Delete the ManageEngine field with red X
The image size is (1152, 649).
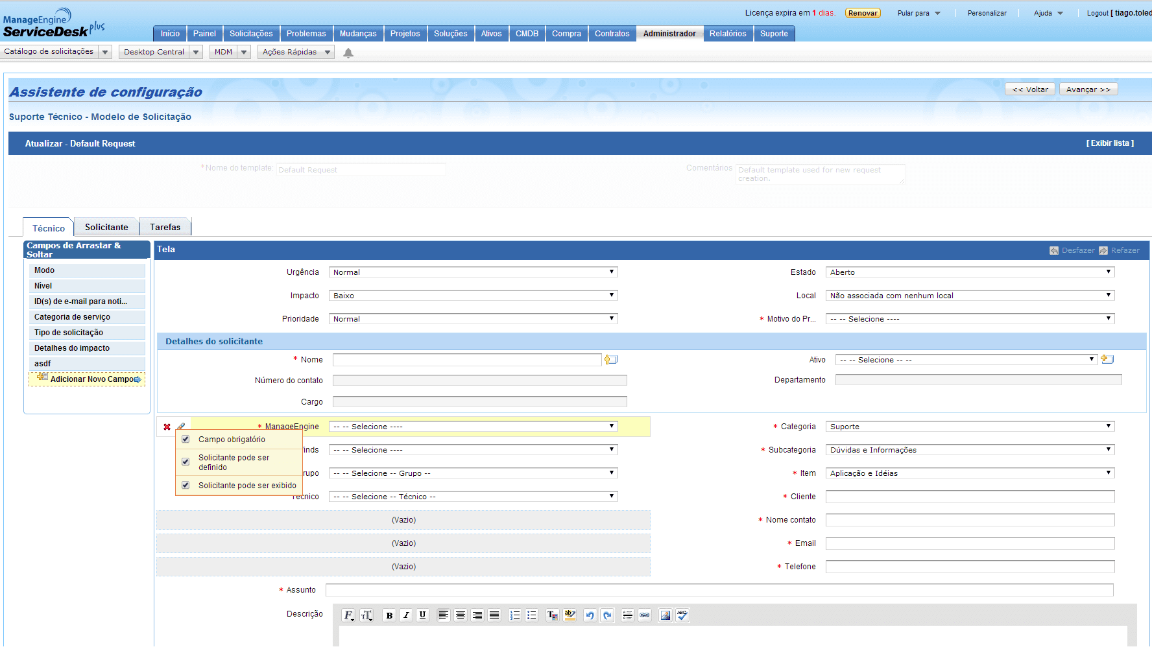167,427
